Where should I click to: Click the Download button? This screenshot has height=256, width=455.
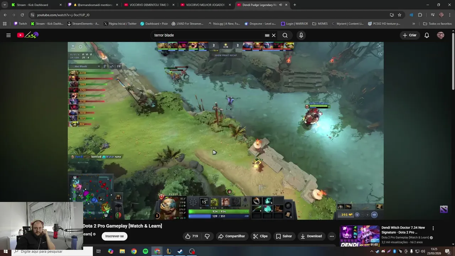pos(311,236)
